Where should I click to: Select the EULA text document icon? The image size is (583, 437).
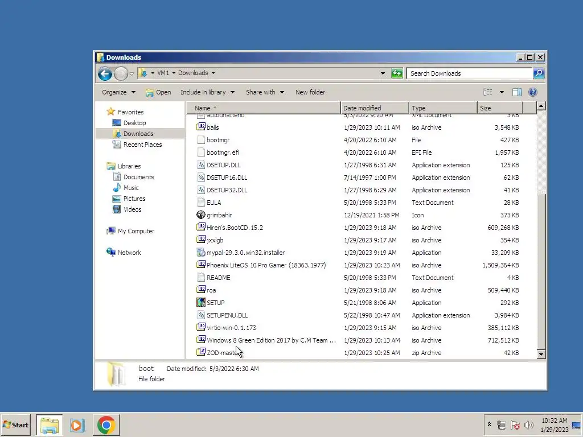click(201, 202)
